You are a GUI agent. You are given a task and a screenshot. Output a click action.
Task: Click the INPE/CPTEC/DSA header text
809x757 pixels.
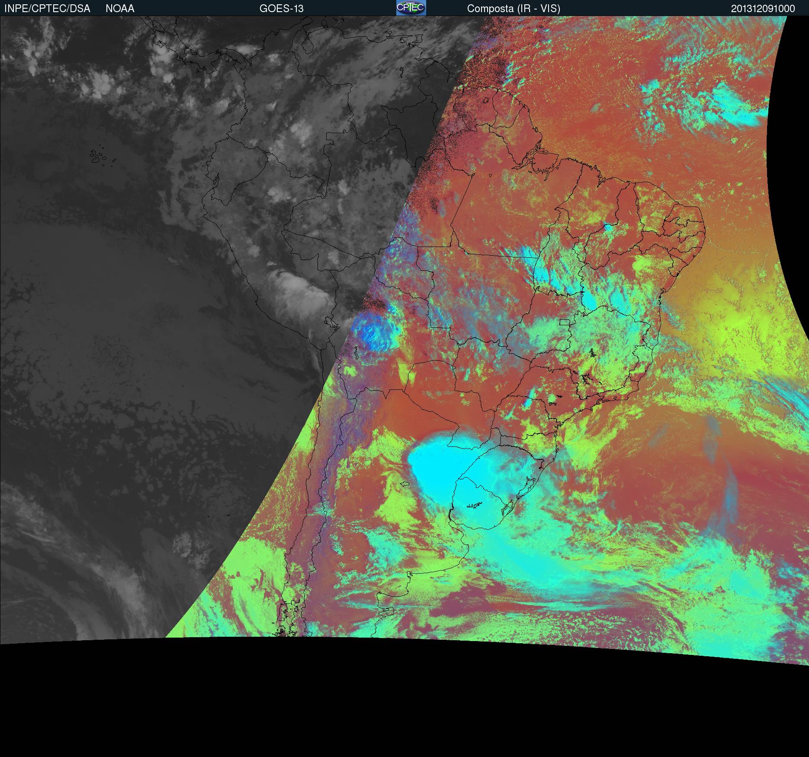click(47, 9)
